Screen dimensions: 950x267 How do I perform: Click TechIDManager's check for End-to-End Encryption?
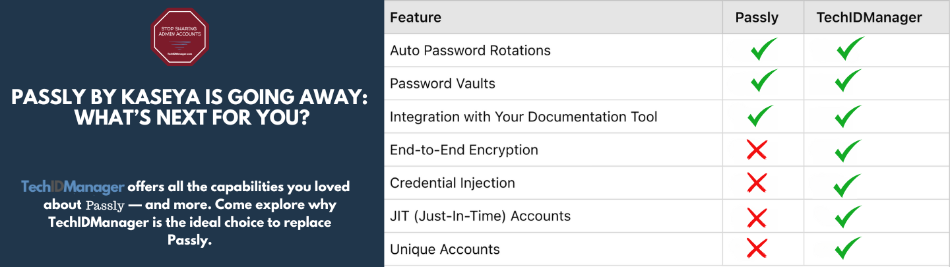pyautogui.click(x=847, y=150)
